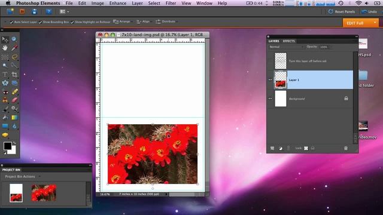Select the Background layer row
This screenshot has height=215, width=383.
point(311,99)
